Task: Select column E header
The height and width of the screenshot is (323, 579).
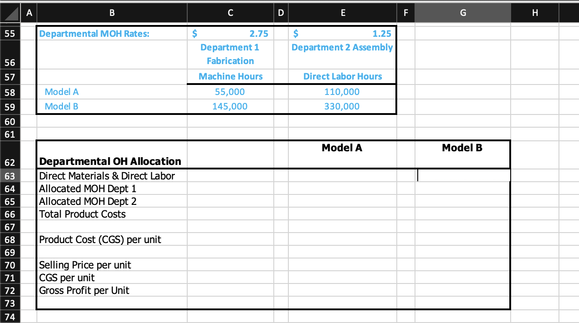Action: coord(342,14)
